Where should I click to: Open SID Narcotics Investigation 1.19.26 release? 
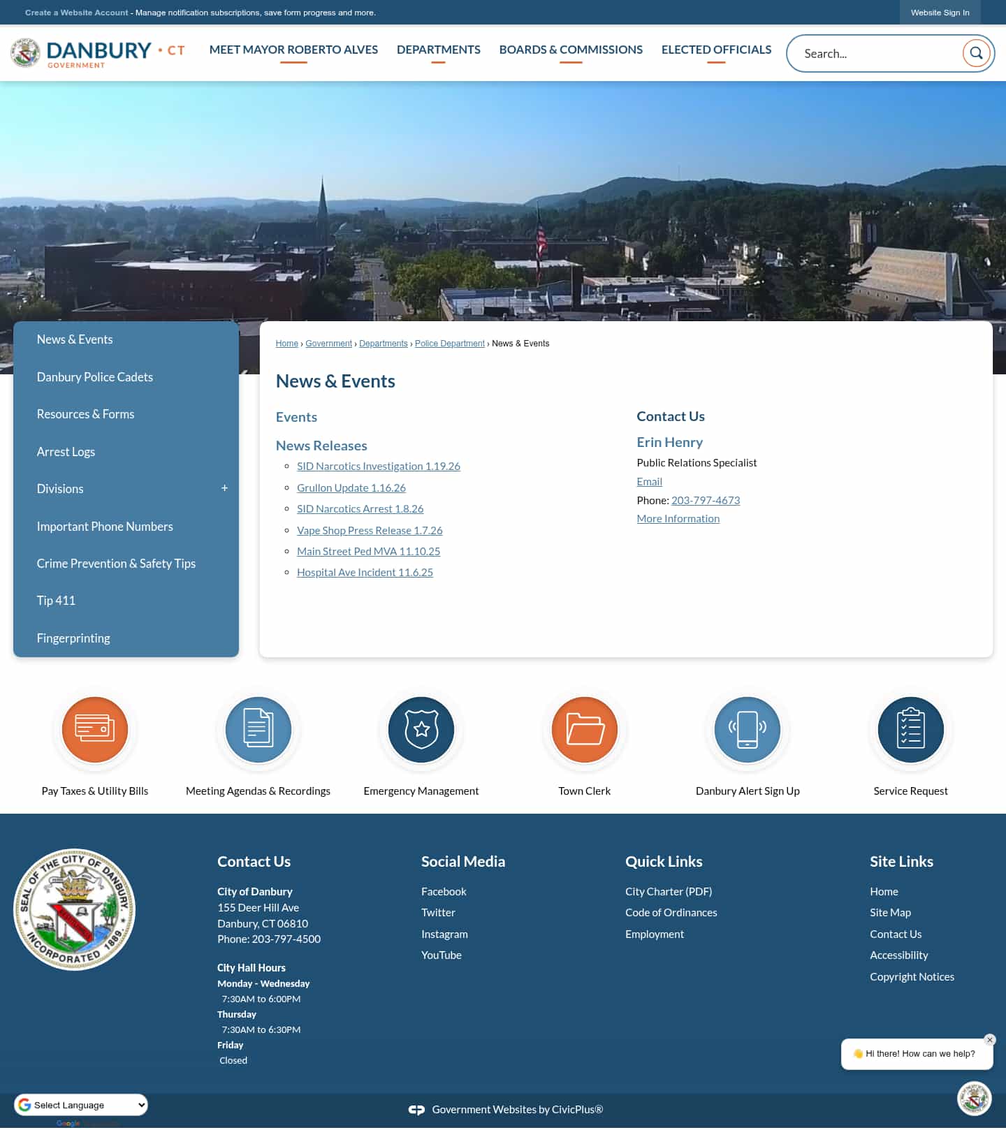[x=379, y=467]
